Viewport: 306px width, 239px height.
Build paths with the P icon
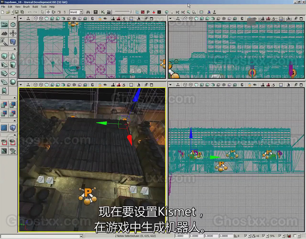pos(148,12)
